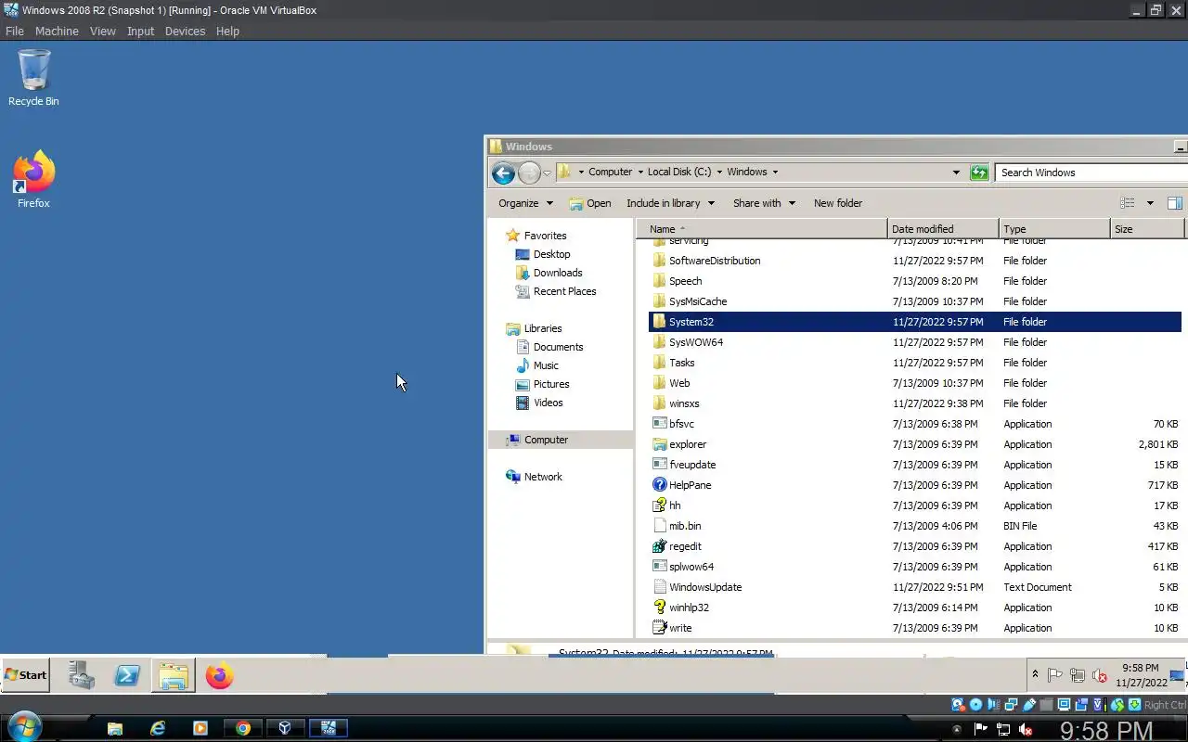Click the guest clock showing 9:58 PM 11/27/2022
This screenshot has width=1188, height=742.
pyautogui.click(x=1141, y=675)
